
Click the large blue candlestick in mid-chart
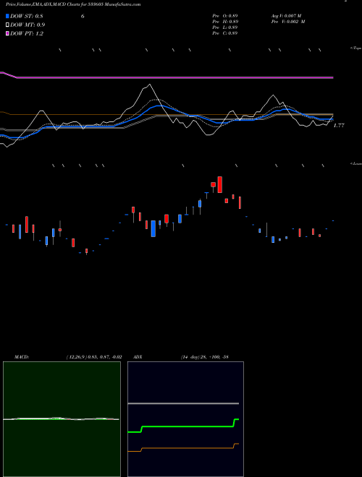[153, 228]
